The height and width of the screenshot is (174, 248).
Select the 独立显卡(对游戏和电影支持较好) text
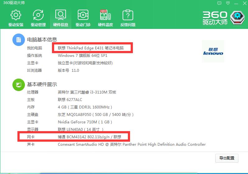click(x=85, y=63)
